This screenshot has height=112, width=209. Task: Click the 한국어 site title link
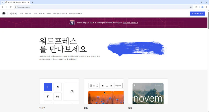click(x=13, y=14)
